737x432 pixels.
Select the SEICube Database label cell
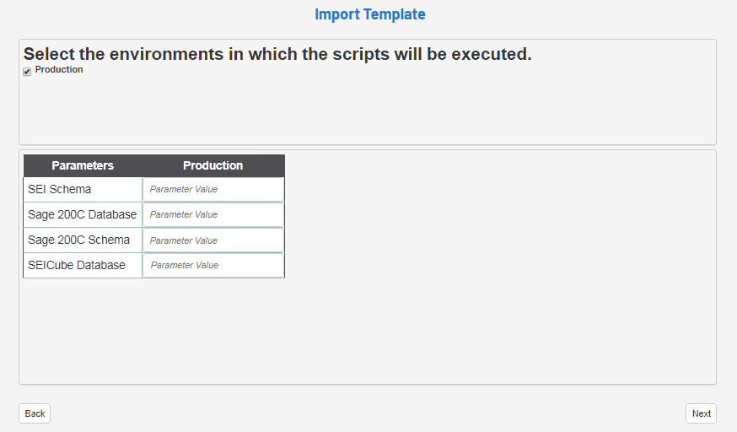click(x=83, y=265)
